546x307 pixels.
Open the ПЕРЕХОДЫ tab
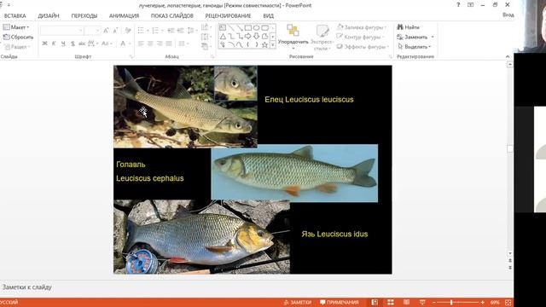coord(84,15)
